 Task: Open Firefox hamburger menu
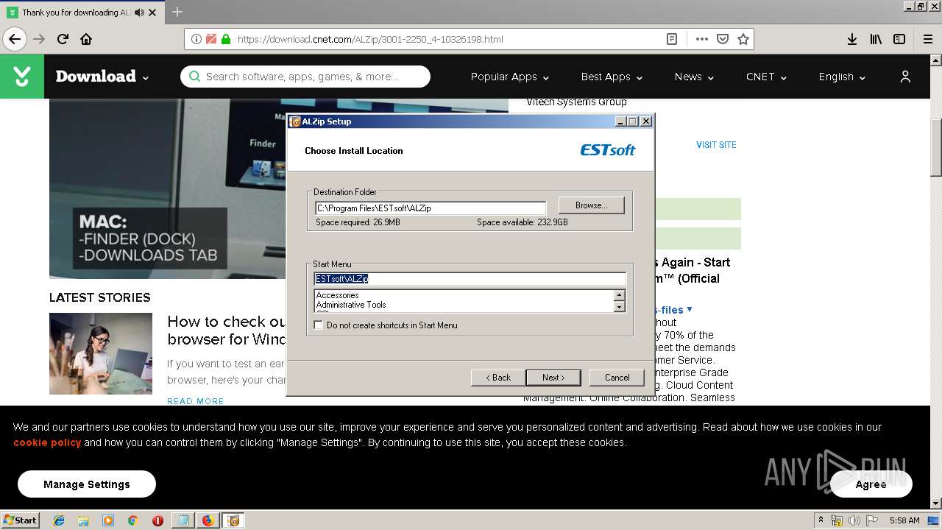(927, 39)
